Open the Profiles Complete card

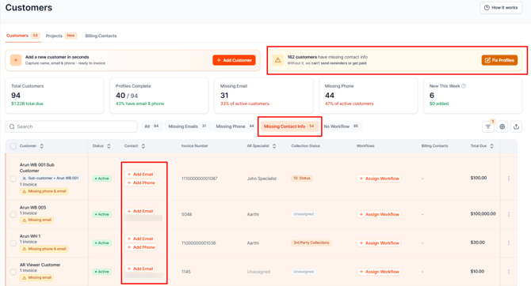[159, 96]
